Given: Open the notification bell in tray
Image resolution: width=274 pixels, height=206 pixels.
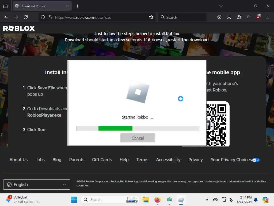Looking at the screenshot, I should point(256,200).
